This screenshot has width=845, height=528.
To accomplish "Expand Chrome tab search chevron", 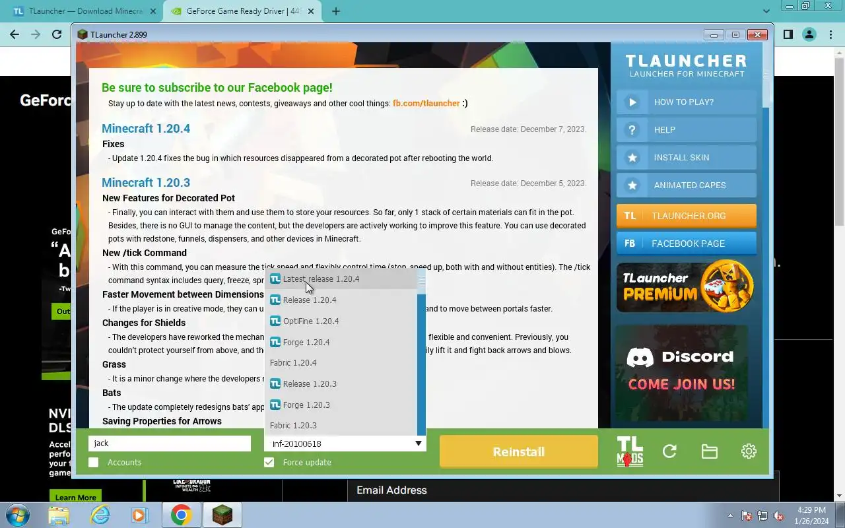I will pyautogui.click(x=766, y=11).
